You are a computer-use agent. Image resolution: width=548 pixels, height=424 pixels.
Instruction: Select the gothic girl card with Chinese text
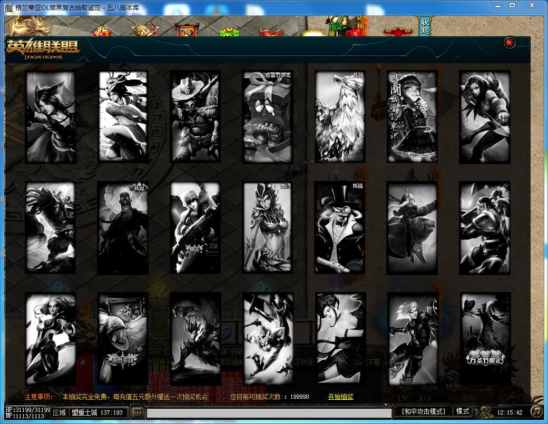pyautogui.click(x=413, y=117)
